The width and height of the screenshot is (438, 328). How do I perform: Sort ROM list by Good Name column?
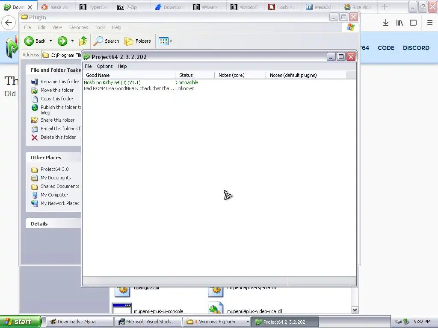pyautogui.click(x=129, y=75)
